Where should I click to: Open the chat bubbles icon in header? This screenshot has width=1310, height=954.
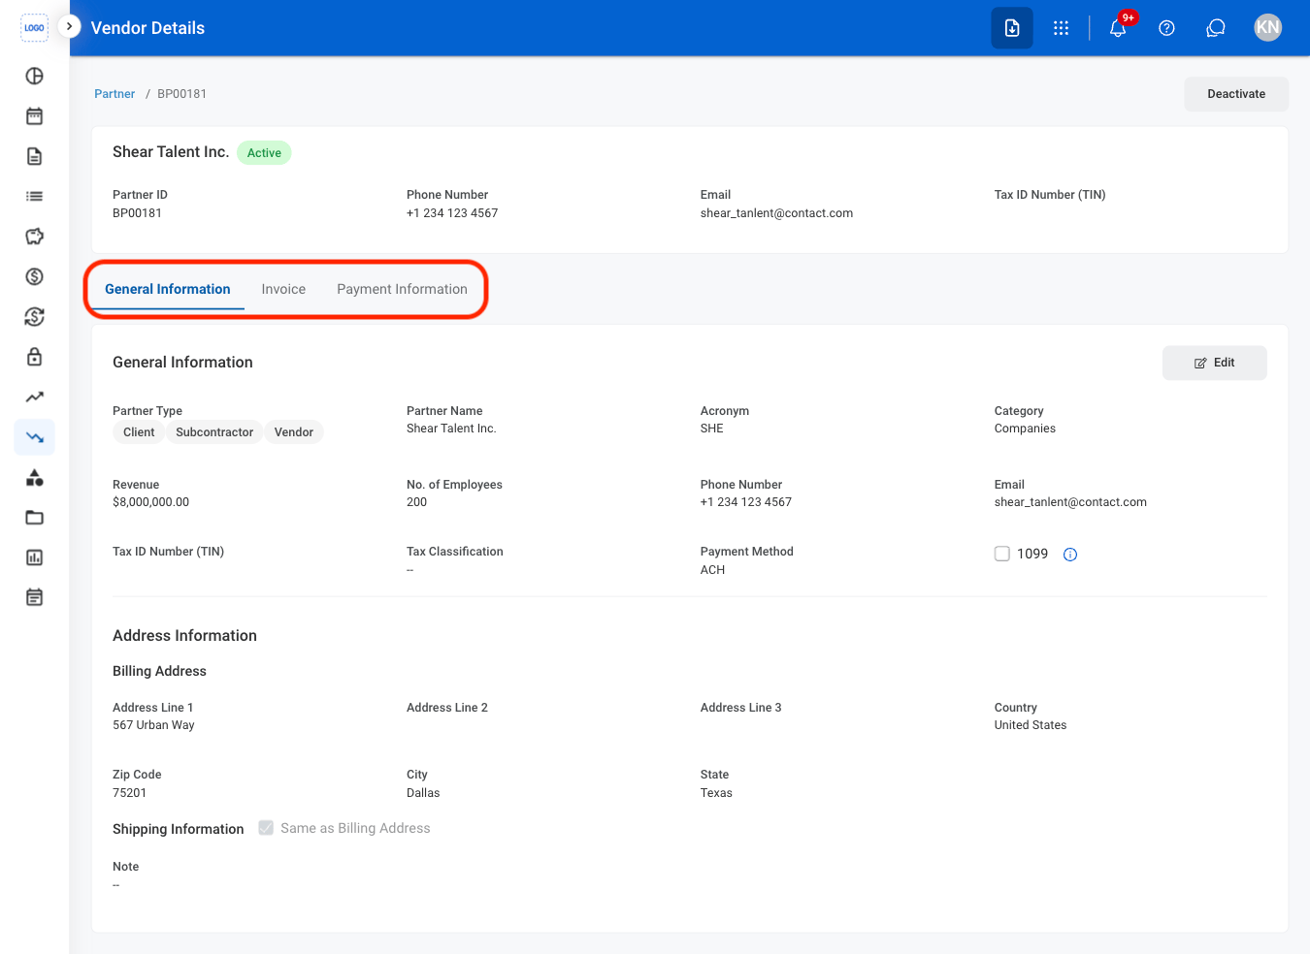[1216, 28]
